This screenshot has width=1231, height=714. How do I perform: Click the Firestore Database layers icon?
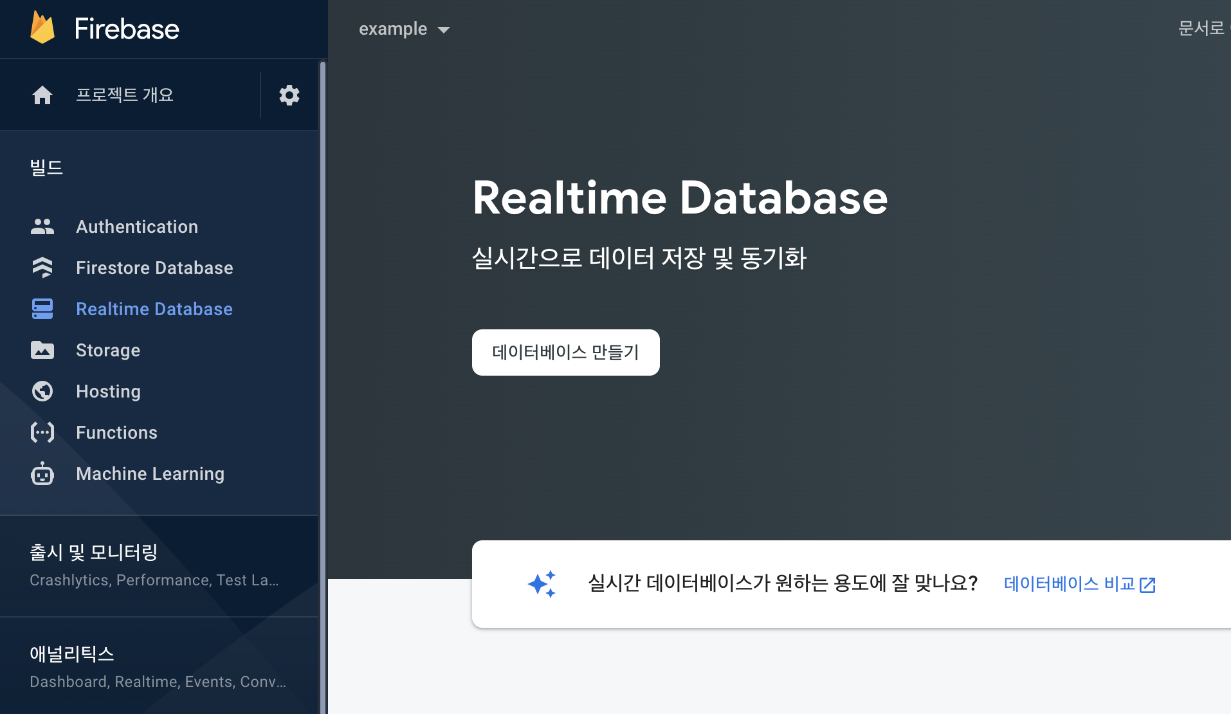42,268
